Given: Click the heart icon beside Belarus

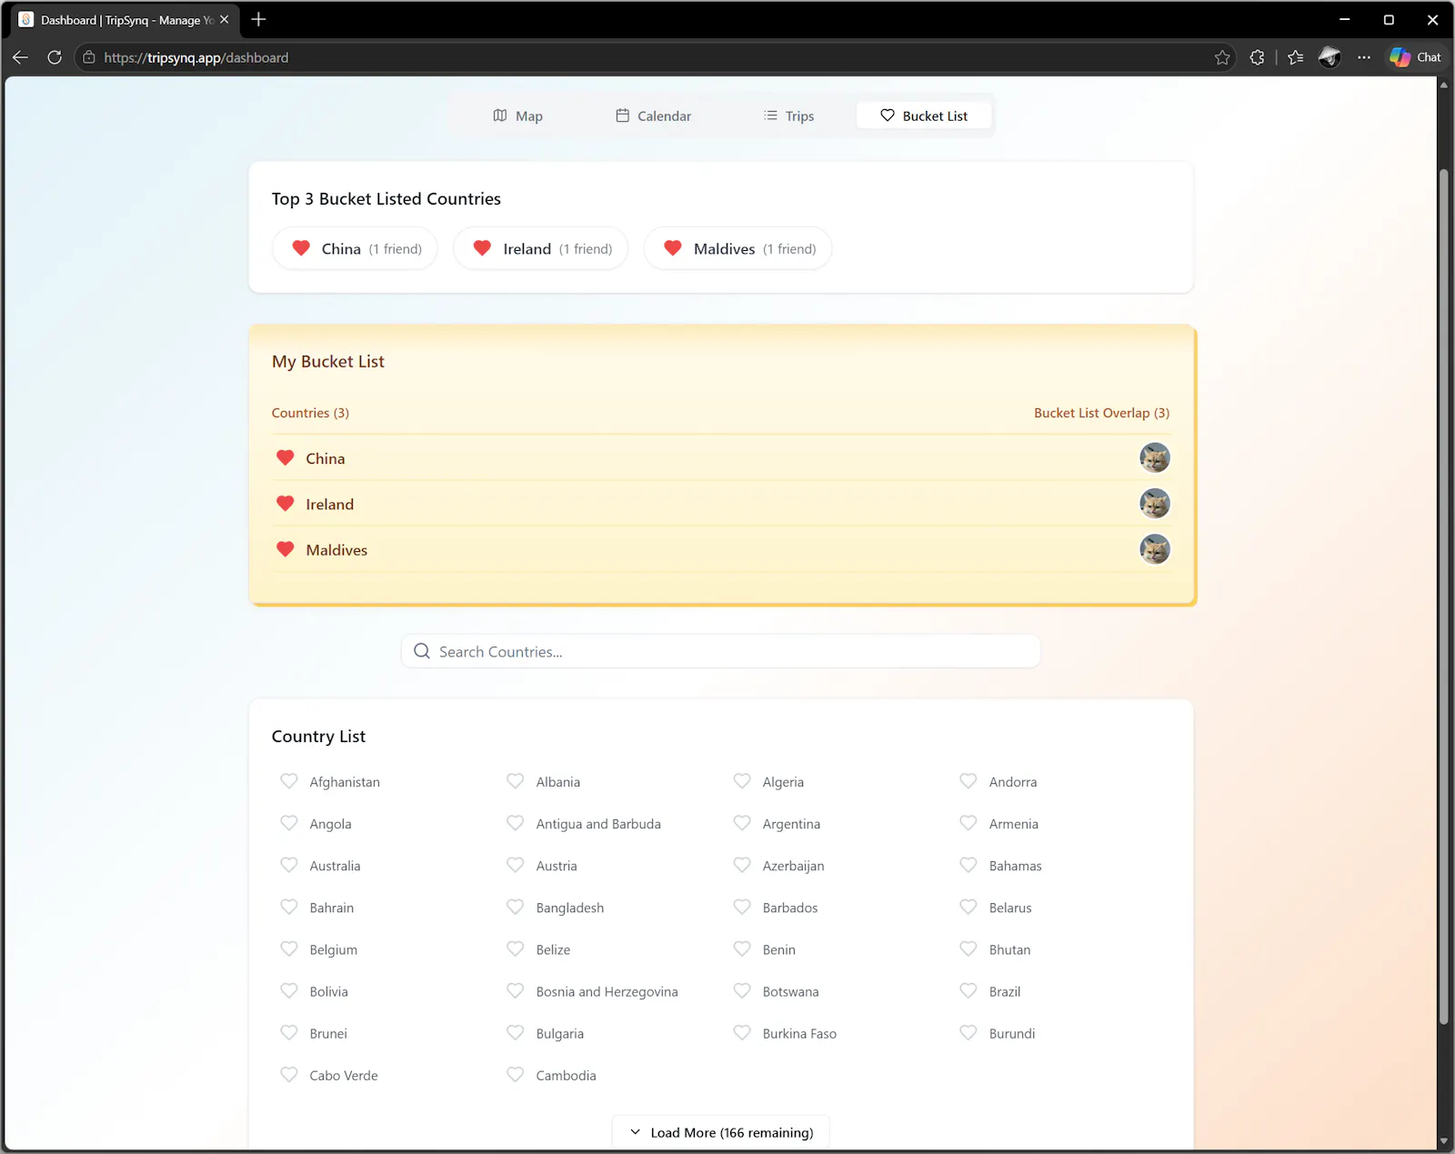Looking at the screenshot, I should (x=968, y=907).
